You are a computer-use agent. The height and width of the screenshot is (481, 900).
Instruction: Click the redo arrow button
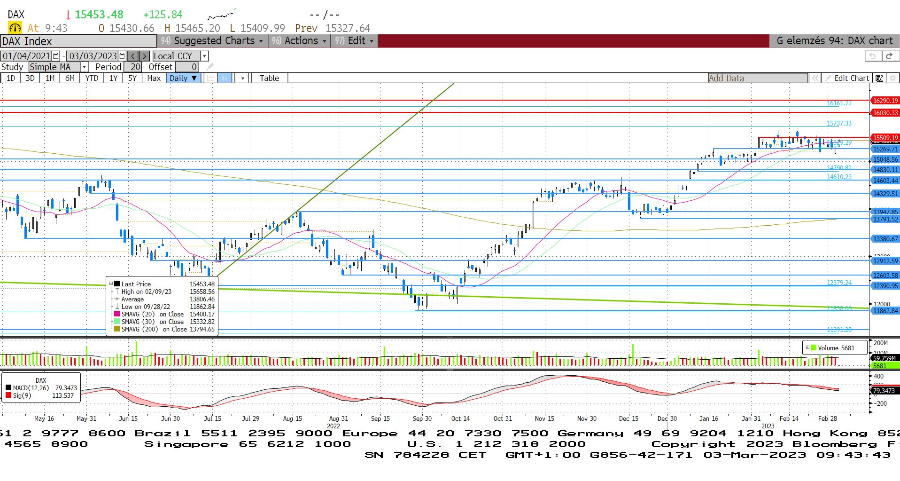889,56
